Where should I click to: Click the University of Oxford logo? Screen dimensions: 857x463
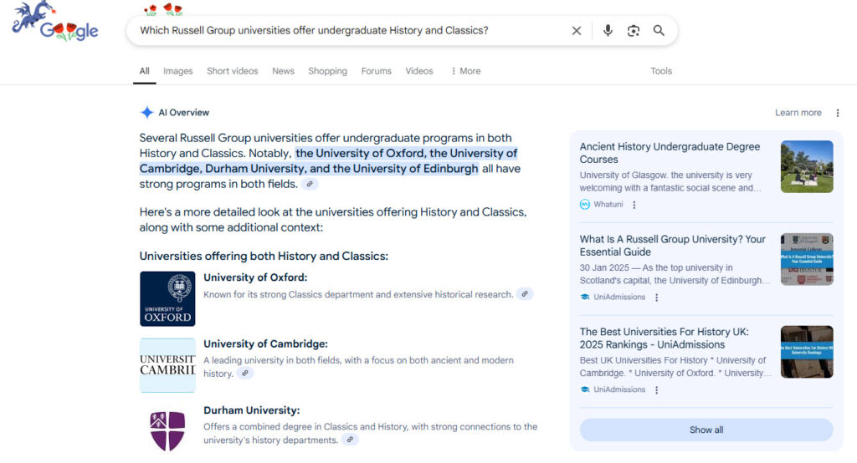(167, 298)
